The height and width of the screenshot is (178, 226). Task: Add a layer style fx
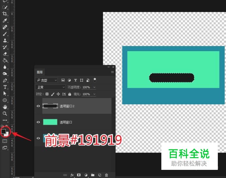click(x=72, y=175)
